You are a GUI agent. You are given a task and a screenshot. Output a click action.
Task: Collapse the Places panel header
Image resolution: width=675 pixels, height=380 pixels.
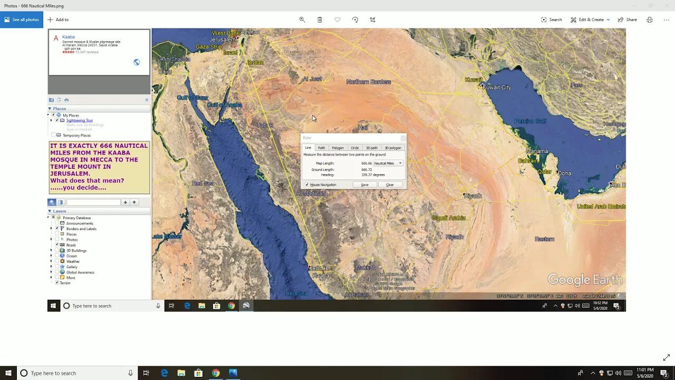point(99,109)
